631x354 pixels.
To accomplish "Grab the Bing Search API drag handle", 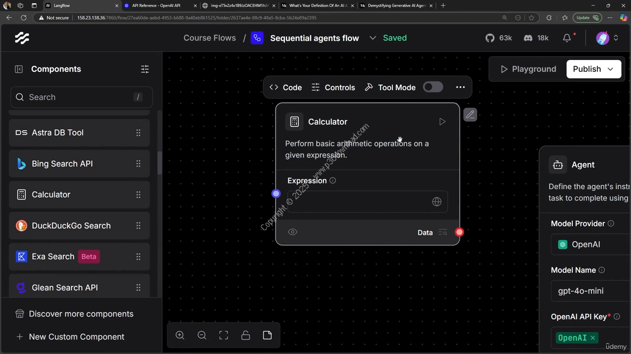I will tap(139, 164).
